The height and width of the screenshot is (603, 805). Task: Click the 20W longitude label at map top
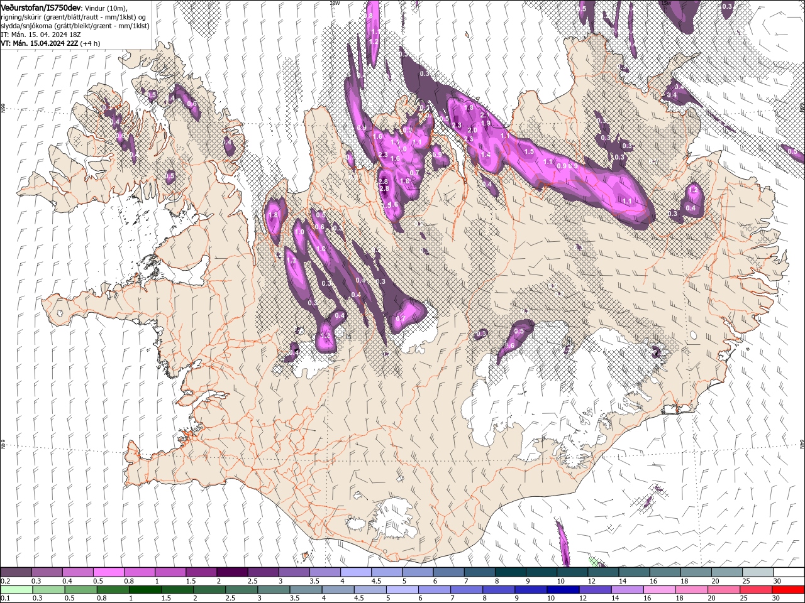point(335,3)
